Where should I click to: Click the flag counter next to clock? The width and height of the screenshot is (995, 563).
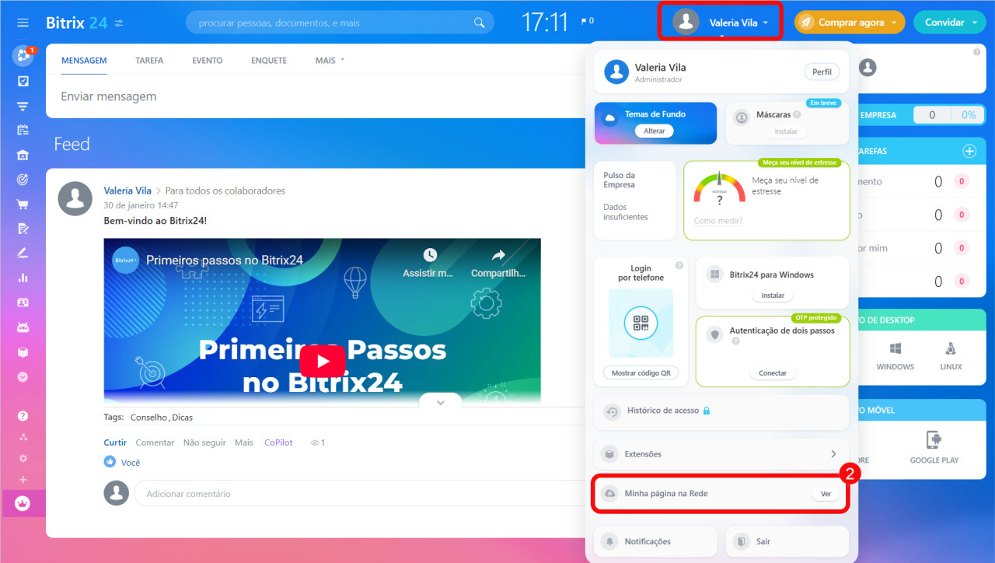coord(587,21)
